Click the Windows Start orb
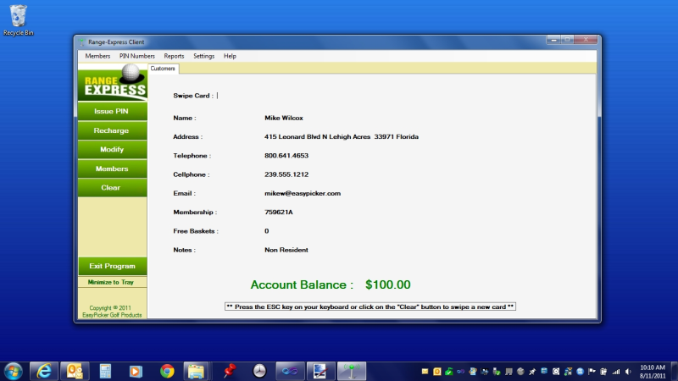This screenshot has width=678, height=381. (x=14, y=371)
